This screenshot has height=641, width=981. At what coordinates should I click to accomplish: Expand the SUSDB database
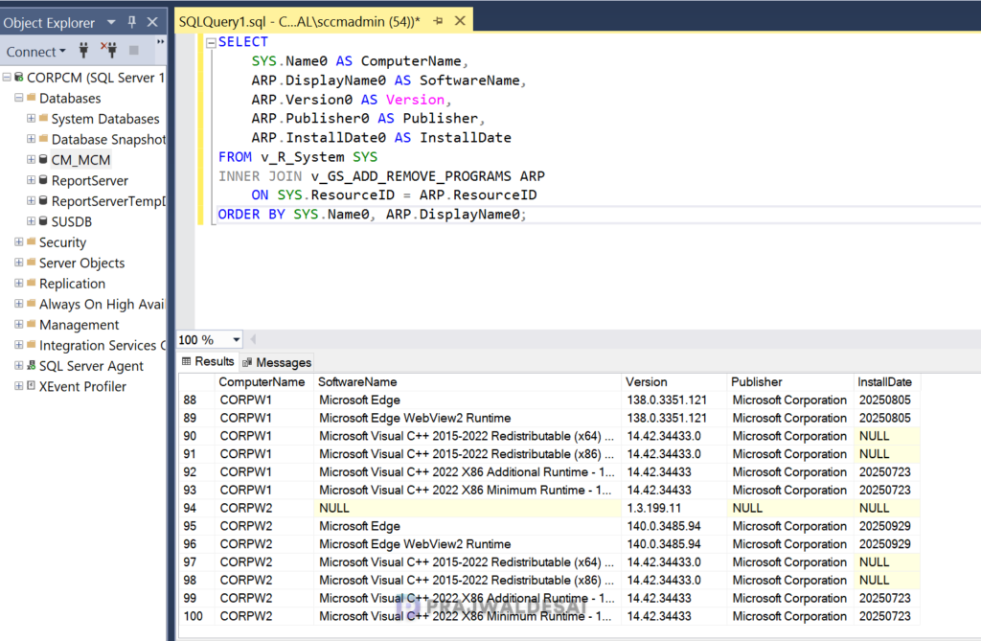[x=31, y=221]
